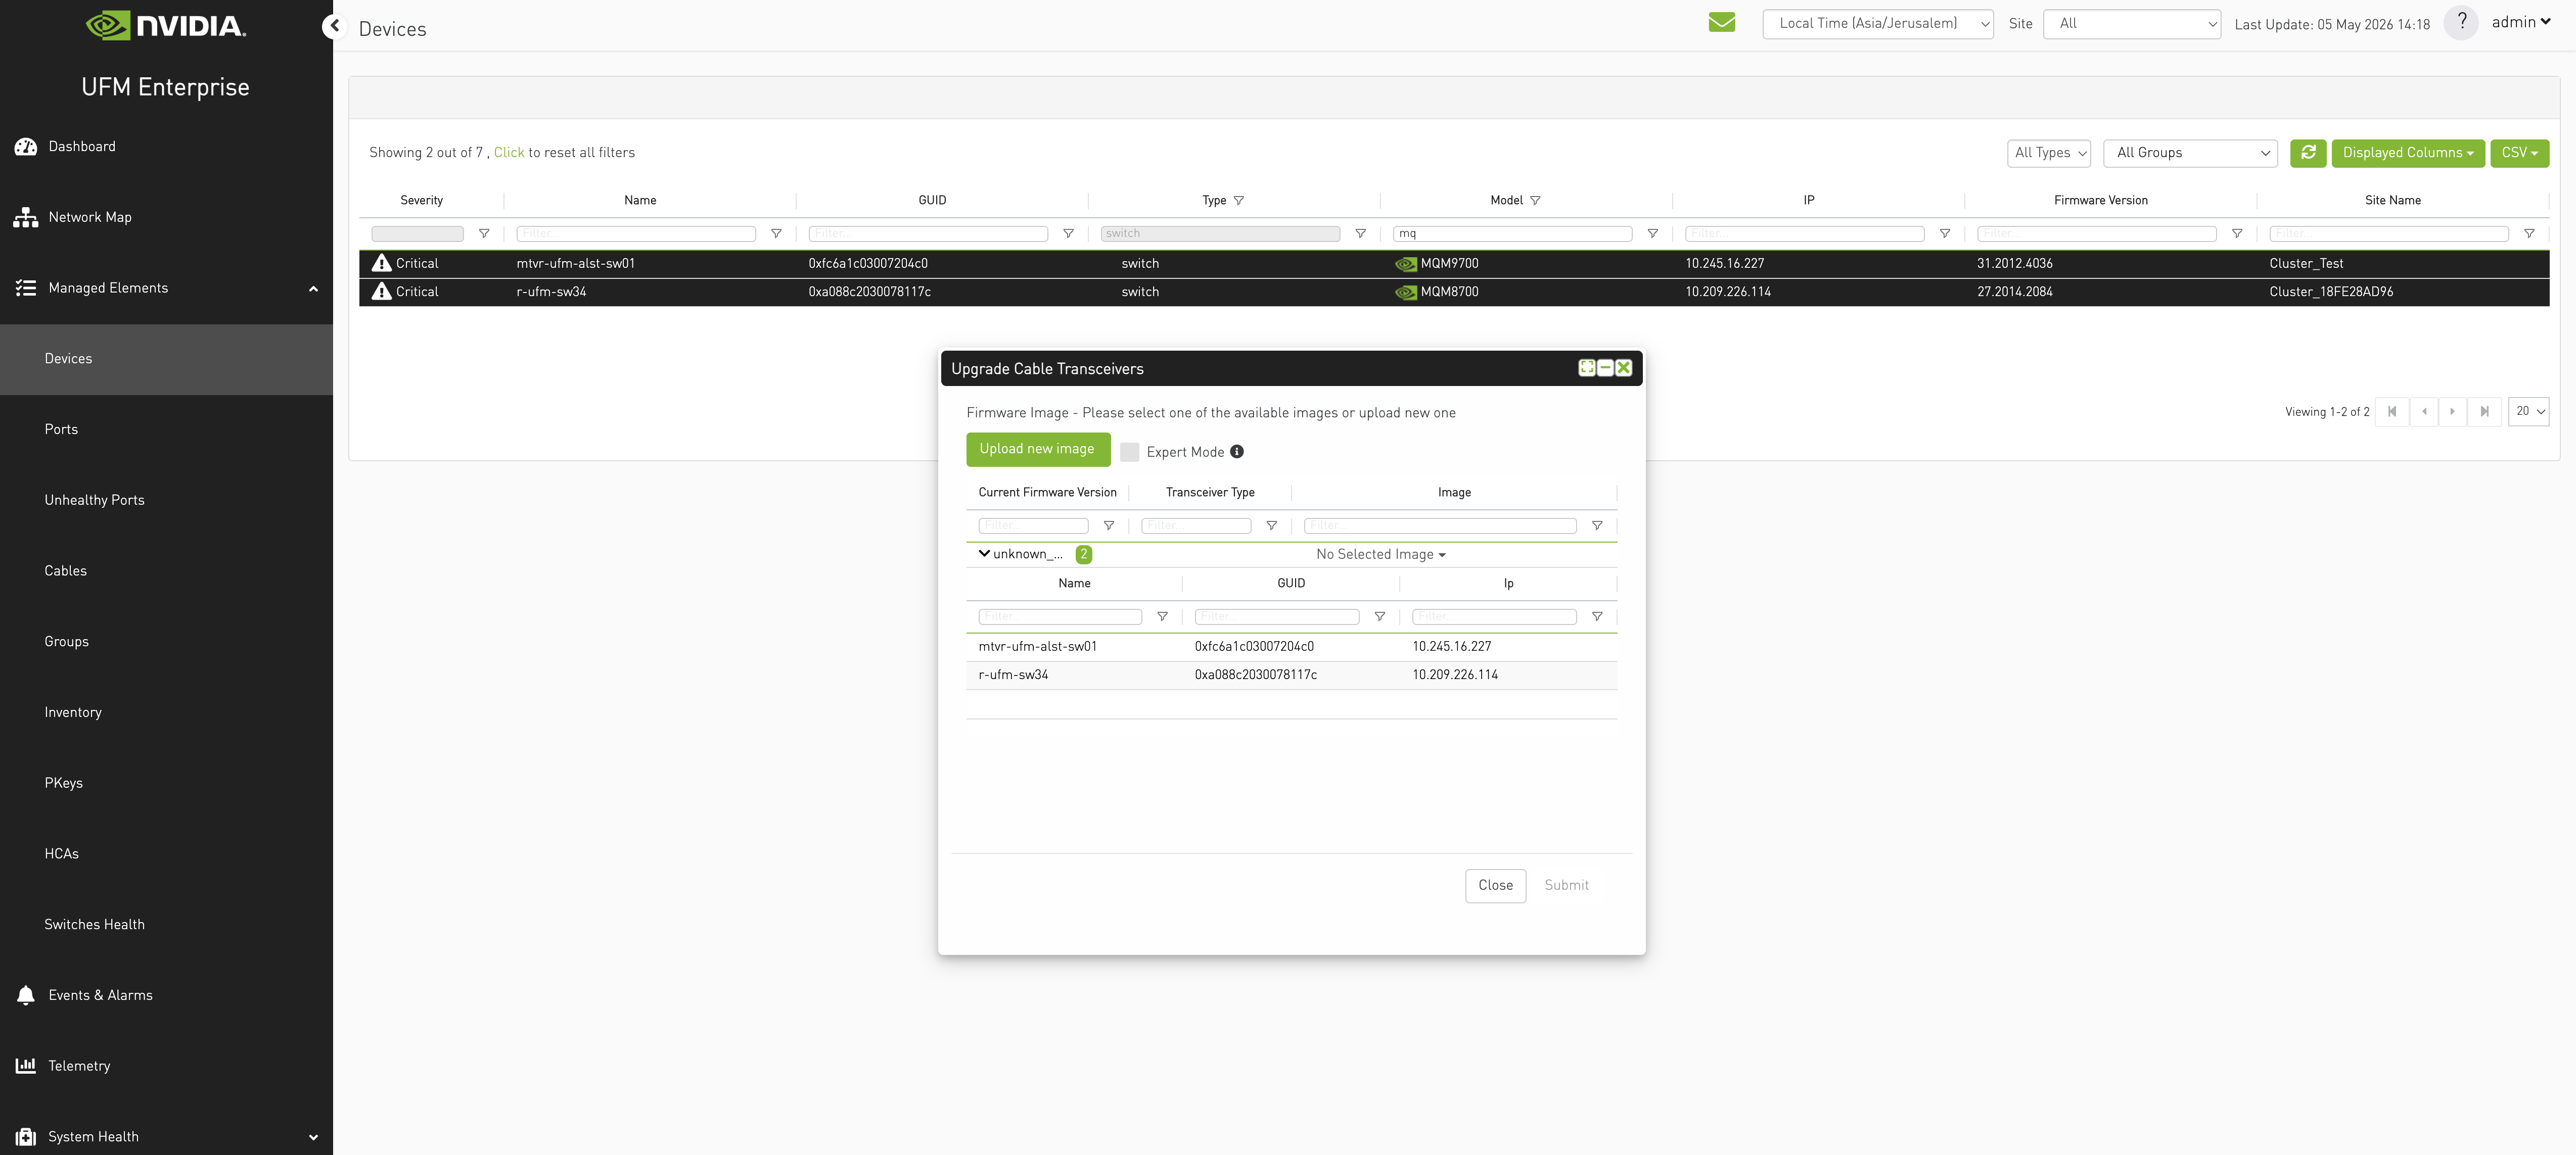
Task: Click the Name filter field in Devices table
Action: click(x=635, y=234)
